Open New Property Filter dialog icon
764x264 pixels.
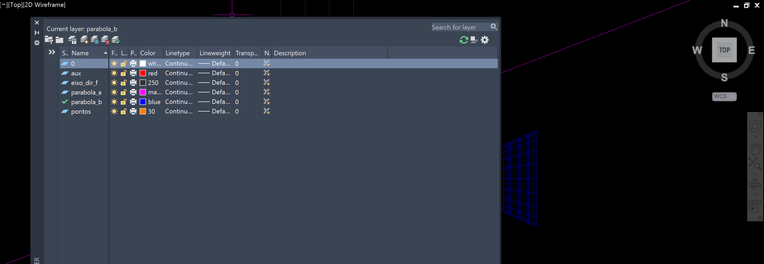(x=49, y=40)
